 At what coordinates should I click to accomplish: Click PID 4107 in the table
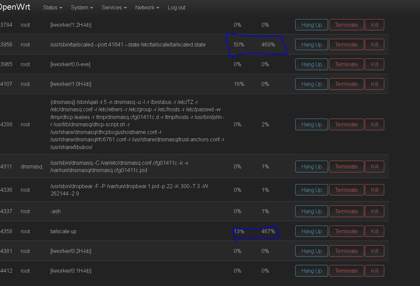pos(6,84)
